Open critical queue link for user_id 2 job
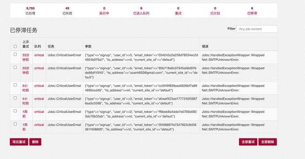305x159 pixels. pyautogui.click(x=39, y=112)
